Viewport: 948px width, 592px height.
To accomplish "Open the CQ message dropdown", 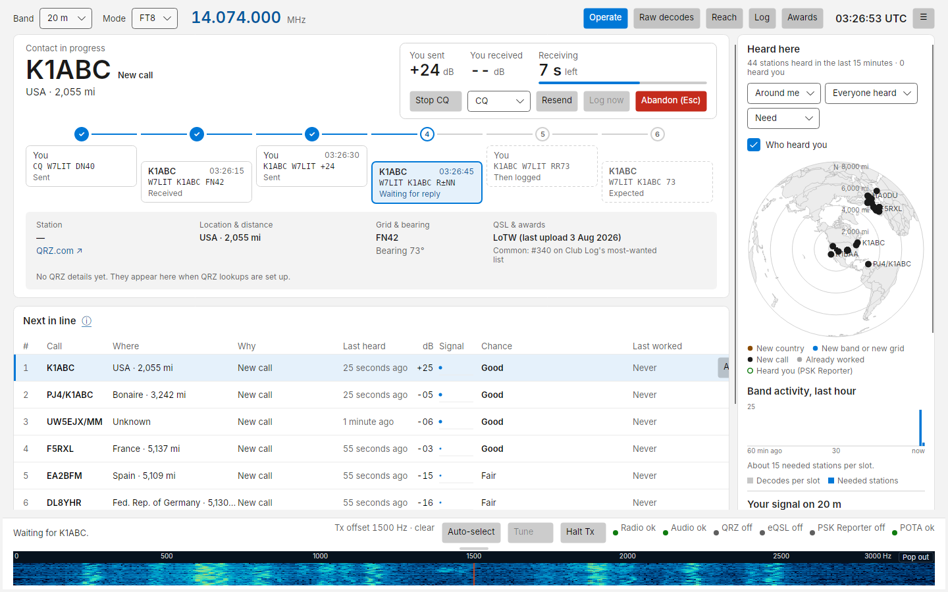I will (499, 101).
